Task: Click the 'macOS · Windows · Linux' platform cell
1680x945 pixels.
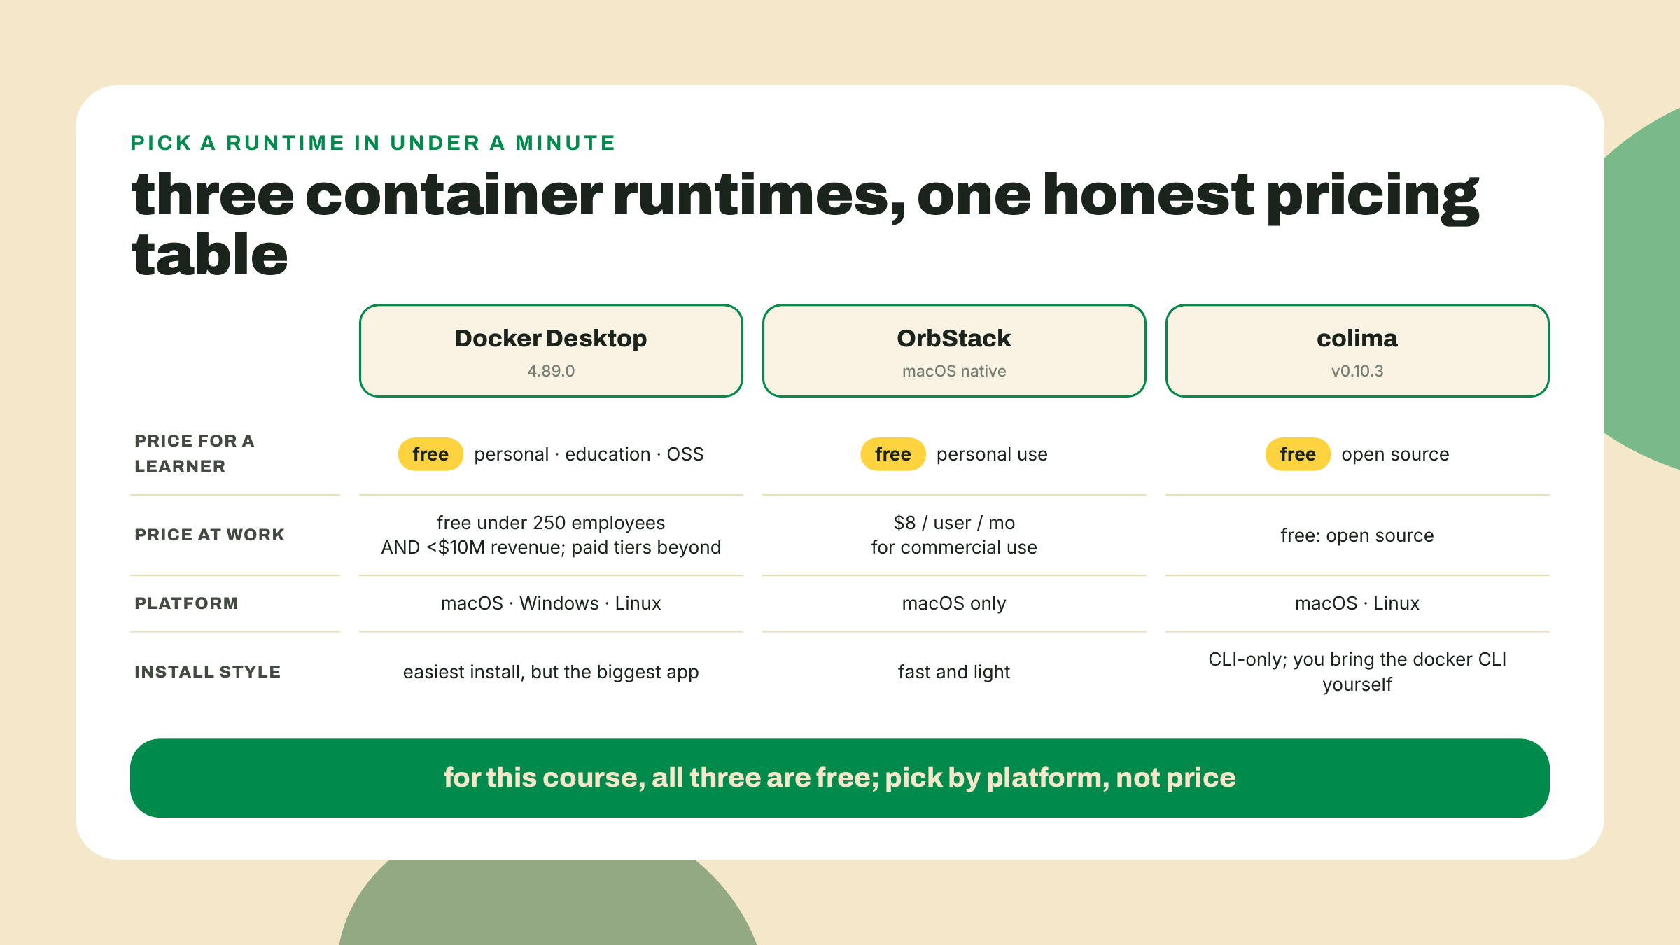Action: [551, 603]
